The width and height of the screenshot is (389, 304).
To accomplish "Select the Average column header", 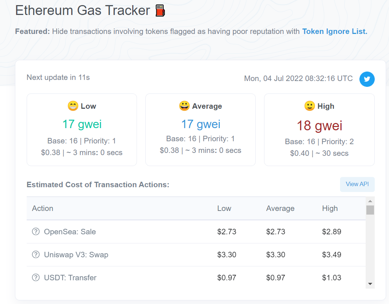I will [280, 208].
